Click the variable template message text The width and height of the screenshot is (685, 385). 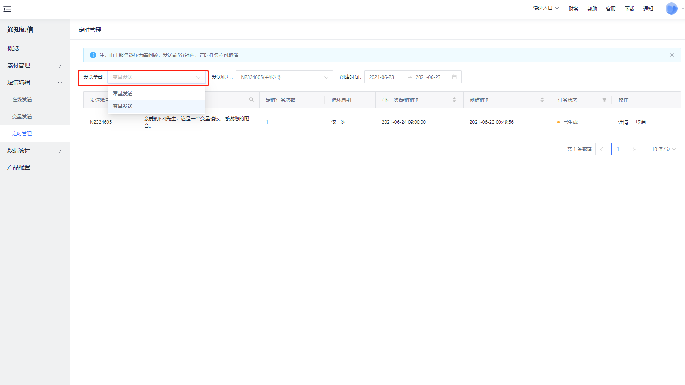point(196,122)
